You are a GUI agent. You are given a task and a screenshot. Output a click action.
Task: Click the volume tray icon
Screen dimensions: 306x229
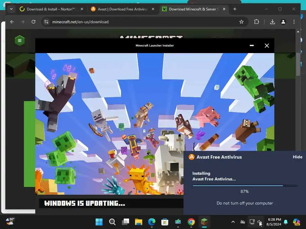[x=260, y=222]
